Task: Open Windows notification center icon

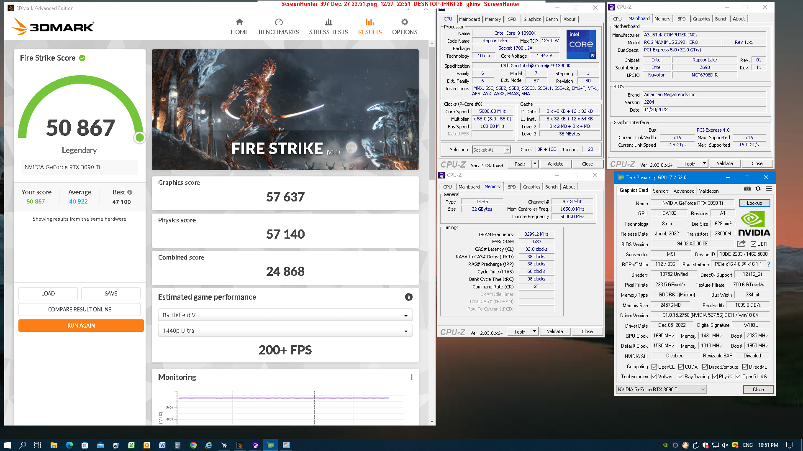Action: click(x=790, y=445)
